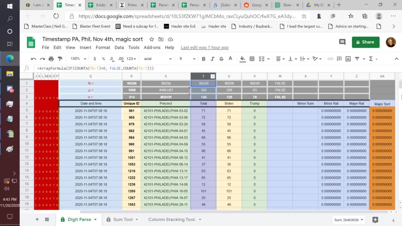Open the File menu

point(46,47)
